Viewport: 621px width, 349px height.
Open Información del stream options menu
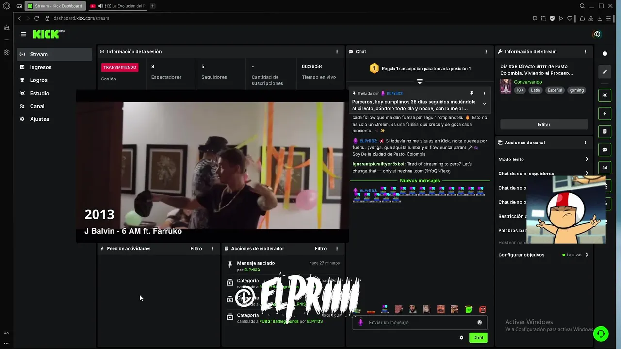(585, 52)
